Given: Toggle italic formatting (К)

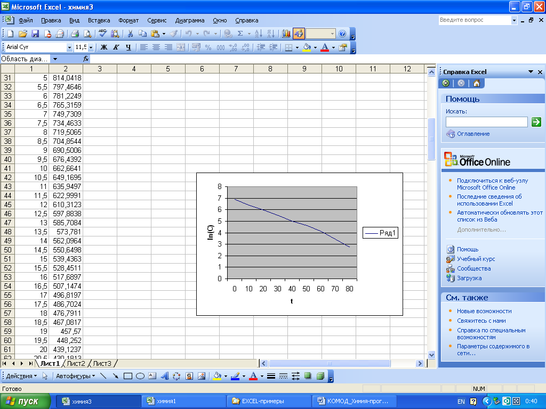Looking at the screenshot, I should click(116, 47).
